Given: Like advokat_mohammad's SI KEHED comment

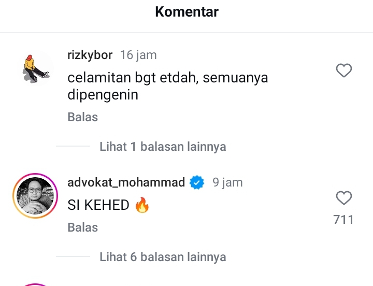Looking at the screenshot, I should [x=344, y=198].
